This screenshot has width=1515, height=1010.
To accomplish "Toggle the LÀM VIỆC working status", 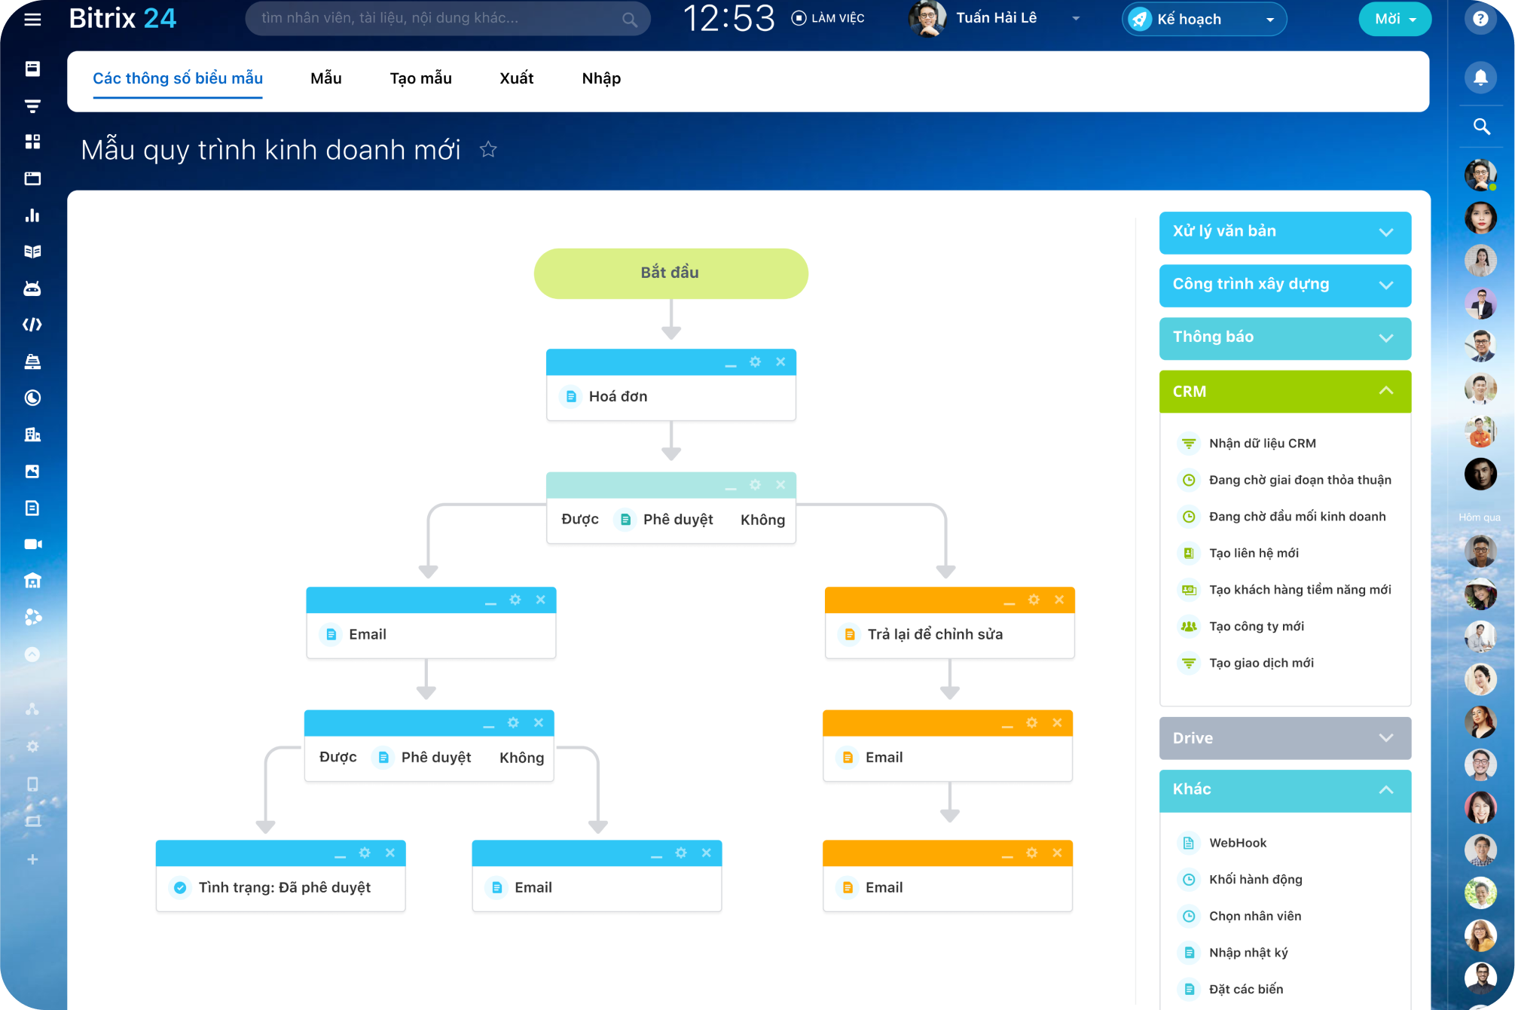I will click(x=827, y=18).
